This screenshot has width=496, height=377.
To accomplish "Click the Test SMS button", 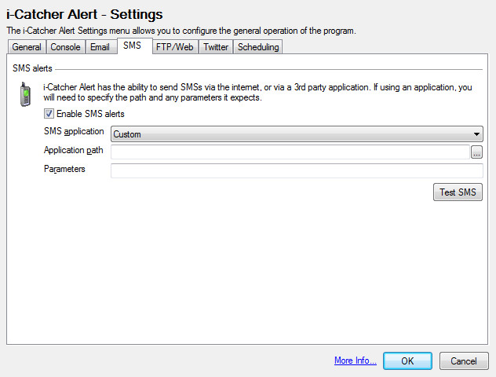I will [458, 192].
